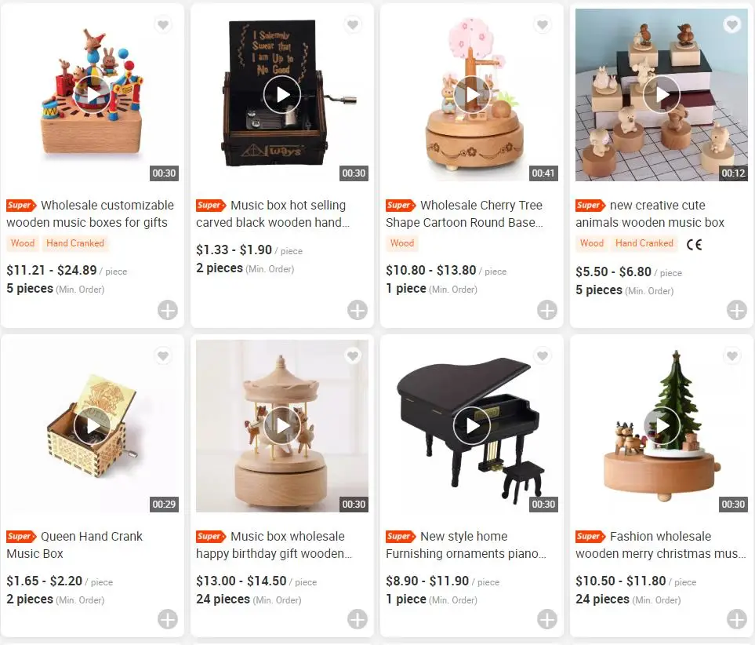Click plus icon on carousel birthday music box
The width and height of the screenshot is (755, 645).
(x=358, y=619)
